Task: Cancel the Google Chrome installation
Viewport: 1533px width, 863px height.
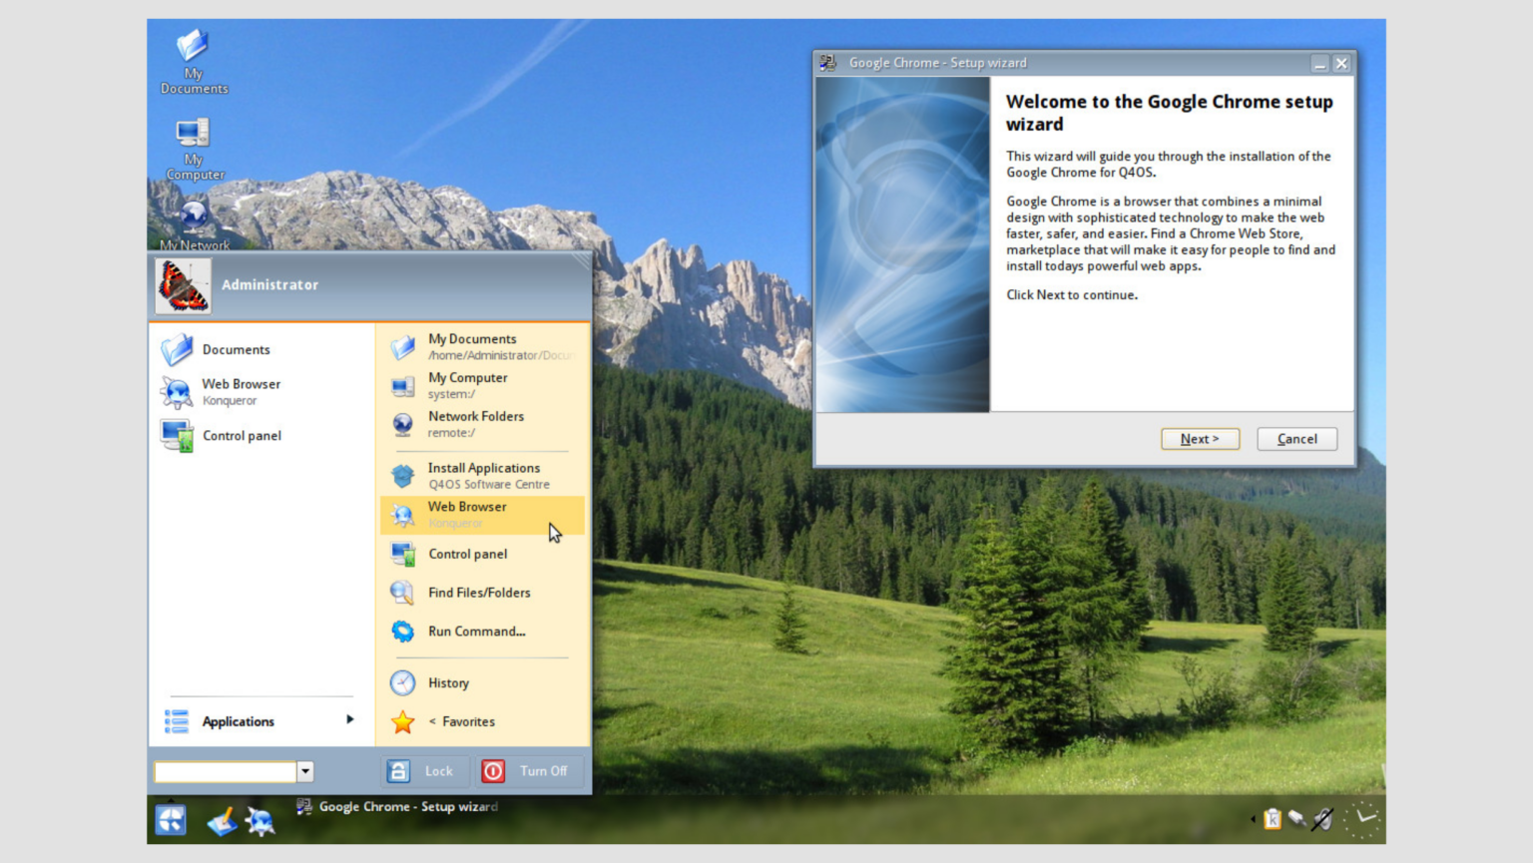Action: click(1295, 439)
